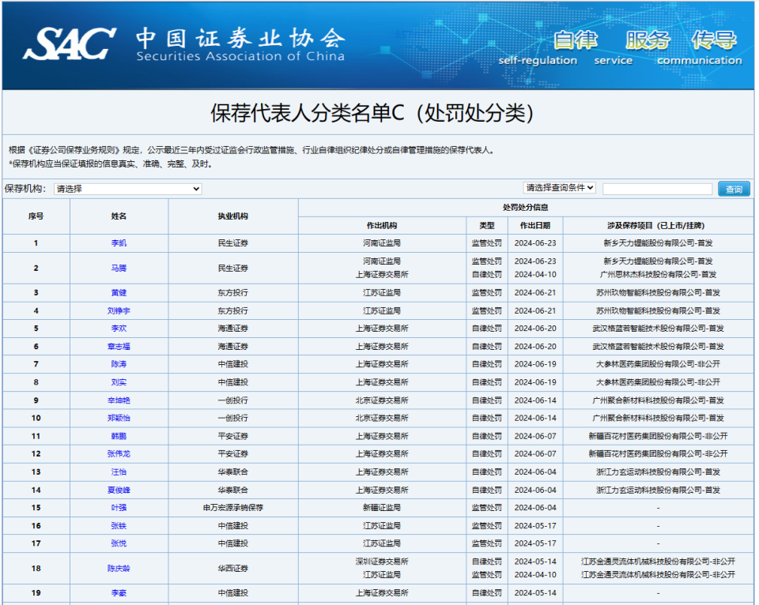
Task: Click 一创投行 cell in row 9
Action: point(232,400)
